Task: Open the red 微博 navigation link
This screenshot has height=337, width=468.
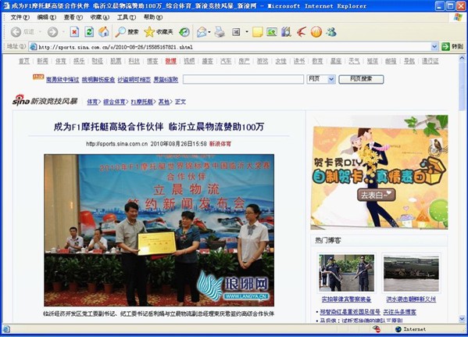Action: 171,61
